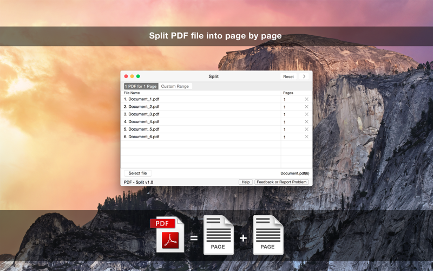433x271 pixels.
Task: Select the 1 PDF for 1 Page tab
Action: click(x=141, y=86)
